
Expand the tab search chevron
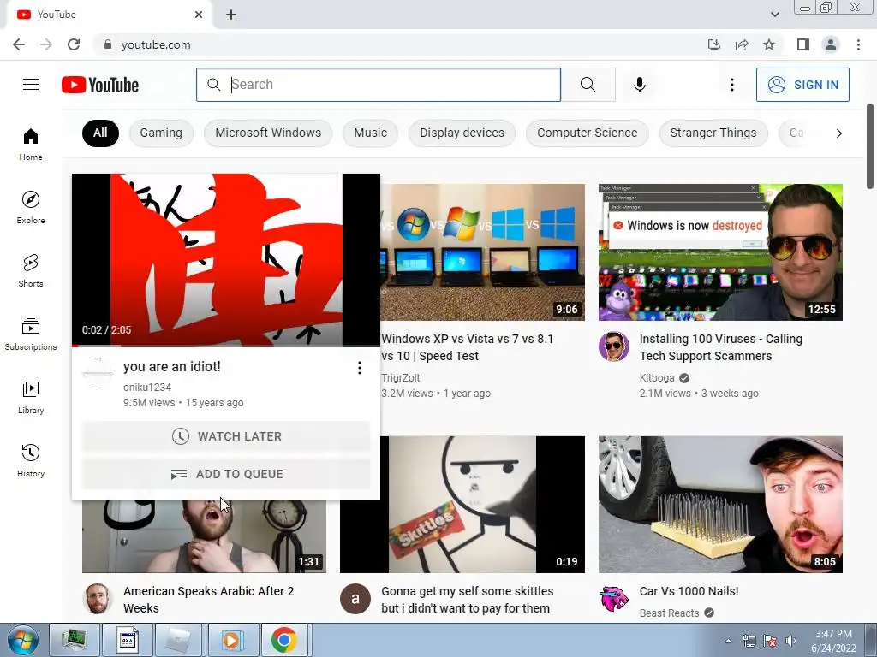tap(774, 15)
